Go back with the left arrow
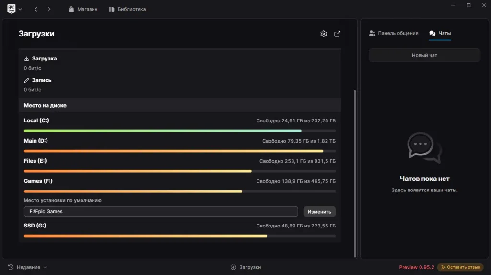Viewport: 491px width, 275px height. pos(35,9)
